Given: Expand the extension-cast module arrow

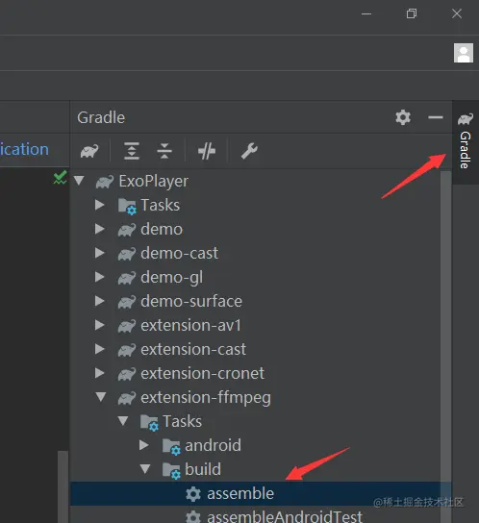Looking at the screenshot, I should click(99, 349).
